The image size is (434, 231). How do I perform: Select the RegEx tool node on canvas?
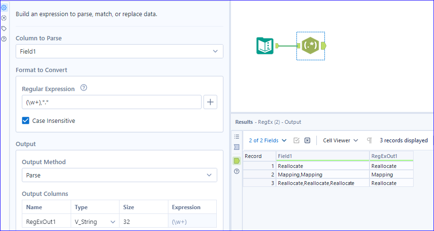(311, 46)
